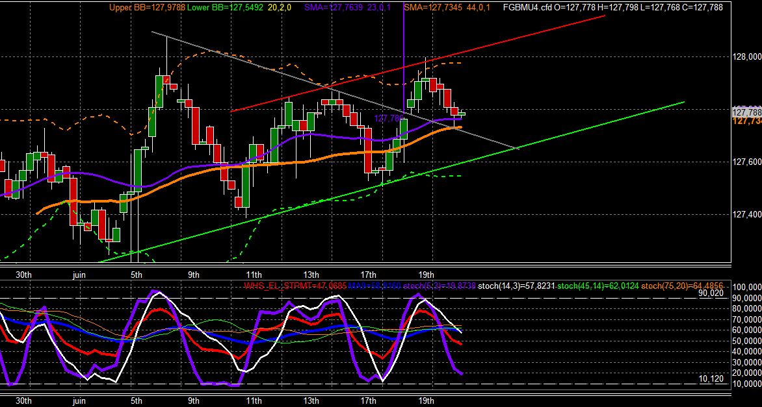Click 'juin' on the price chart date axis
The width and height of the screenshot is (762, 407).
click(x=78, y=275)
